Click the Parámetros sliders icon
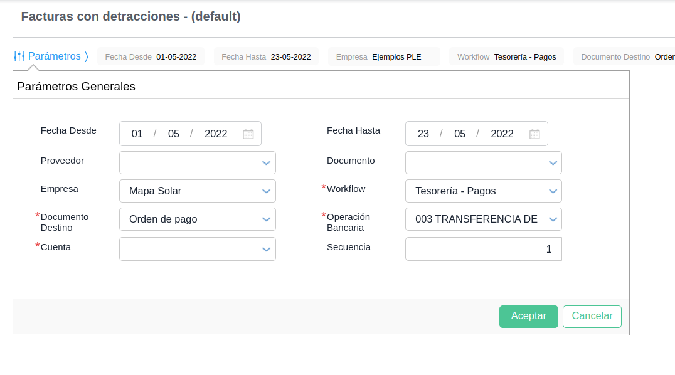The height and width of the screenshot is (375, 675). [19, 56]
